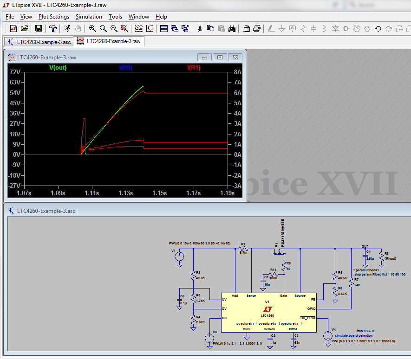Open the Plot Settings menu
Image resolution: width=411 pixels, height=359 pixels.
(54, 17)
